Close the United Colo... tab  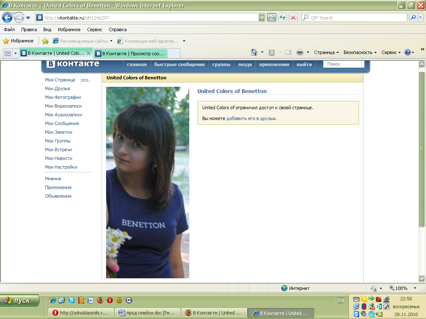(x=88, y=53)
